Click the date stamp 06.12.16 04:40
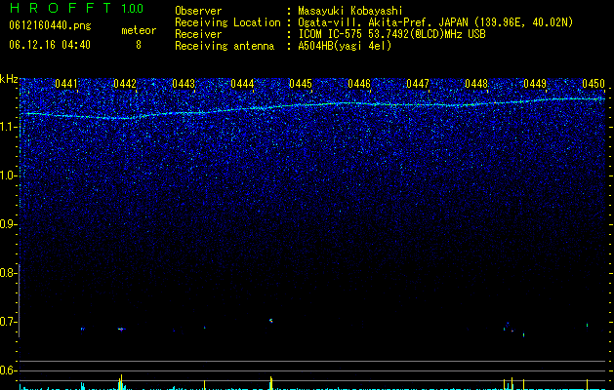Screen dimensions: 614x390 pyautogui.click(x=50, y=45)
